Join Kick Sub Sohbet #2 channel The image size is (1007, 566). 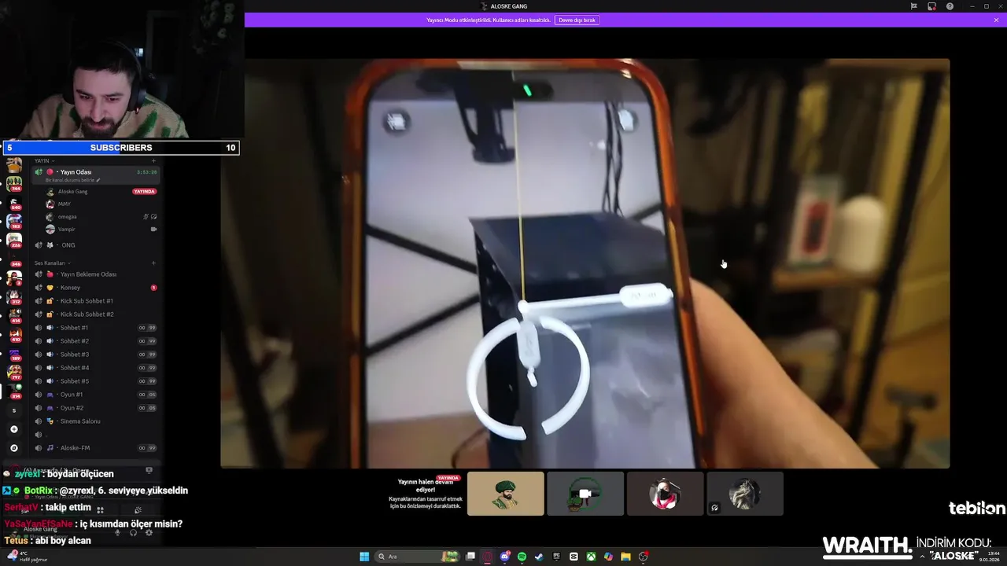[x=96, y=314]
